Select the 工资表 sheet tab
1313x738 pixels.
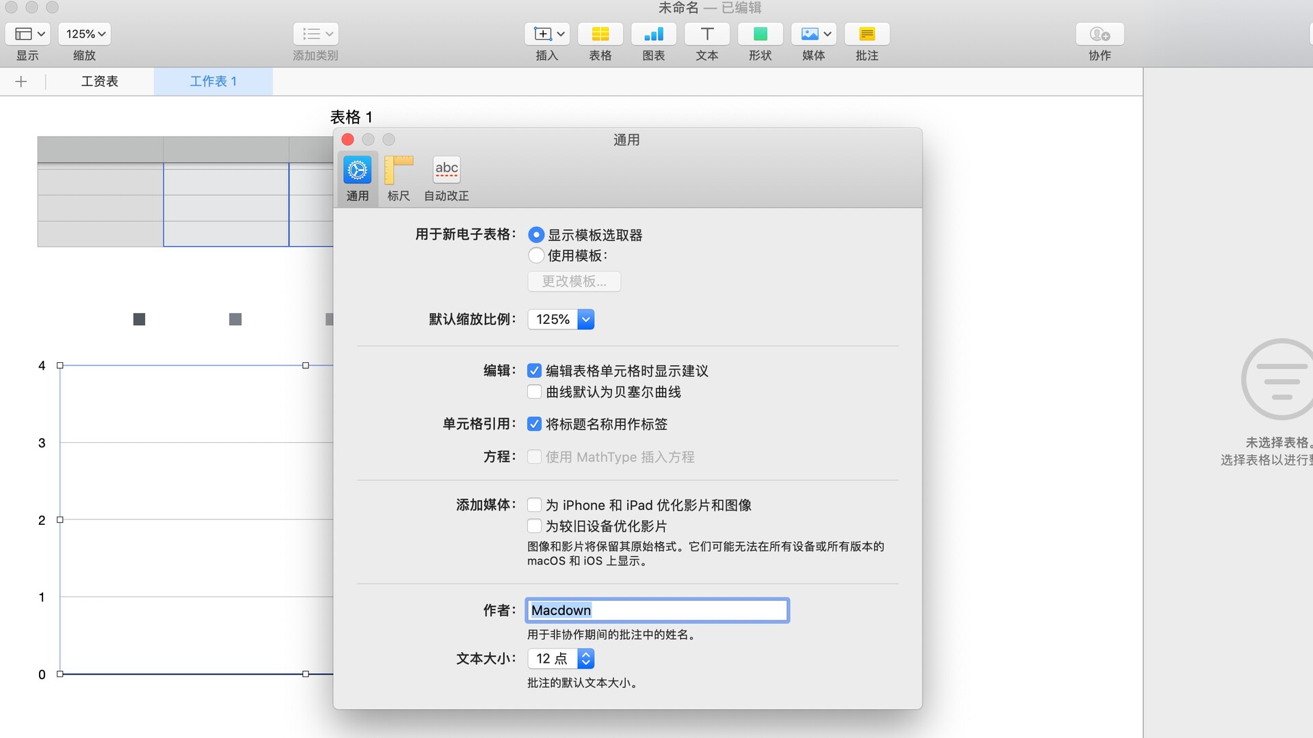click(100, 81)
